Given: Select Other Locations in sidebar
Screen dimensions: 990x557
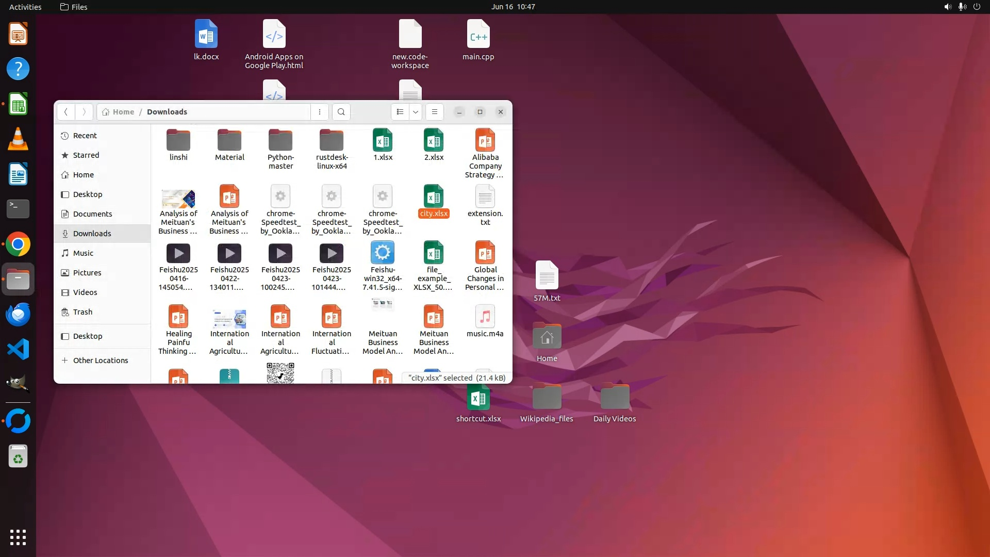Looking at the screenshot, I should 100,361.
